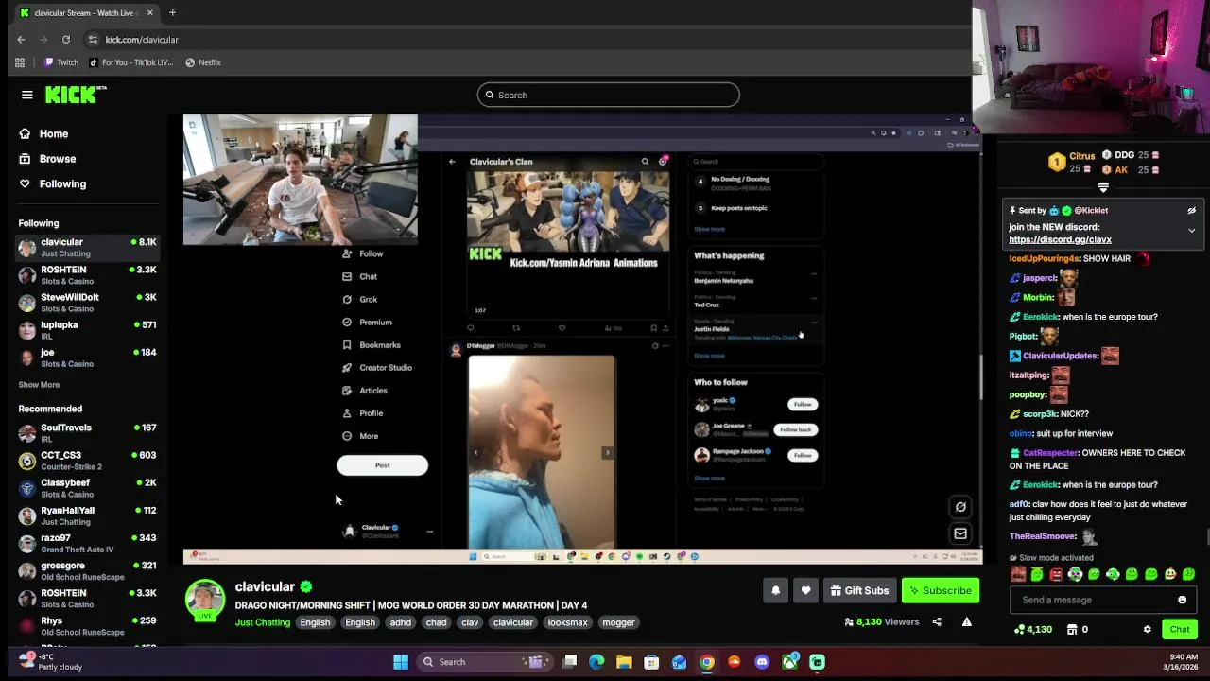The width and height of the screenshot is (1210, 681).
Task: Collapse the gift leaderboard arrow
Action: 1103,188
